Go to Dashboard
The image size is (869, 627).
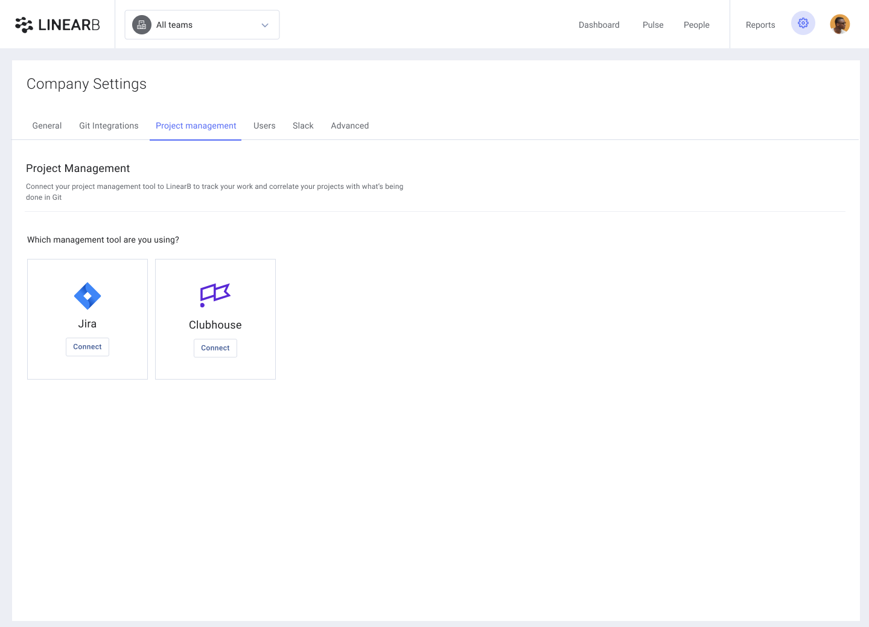point(599,25)
